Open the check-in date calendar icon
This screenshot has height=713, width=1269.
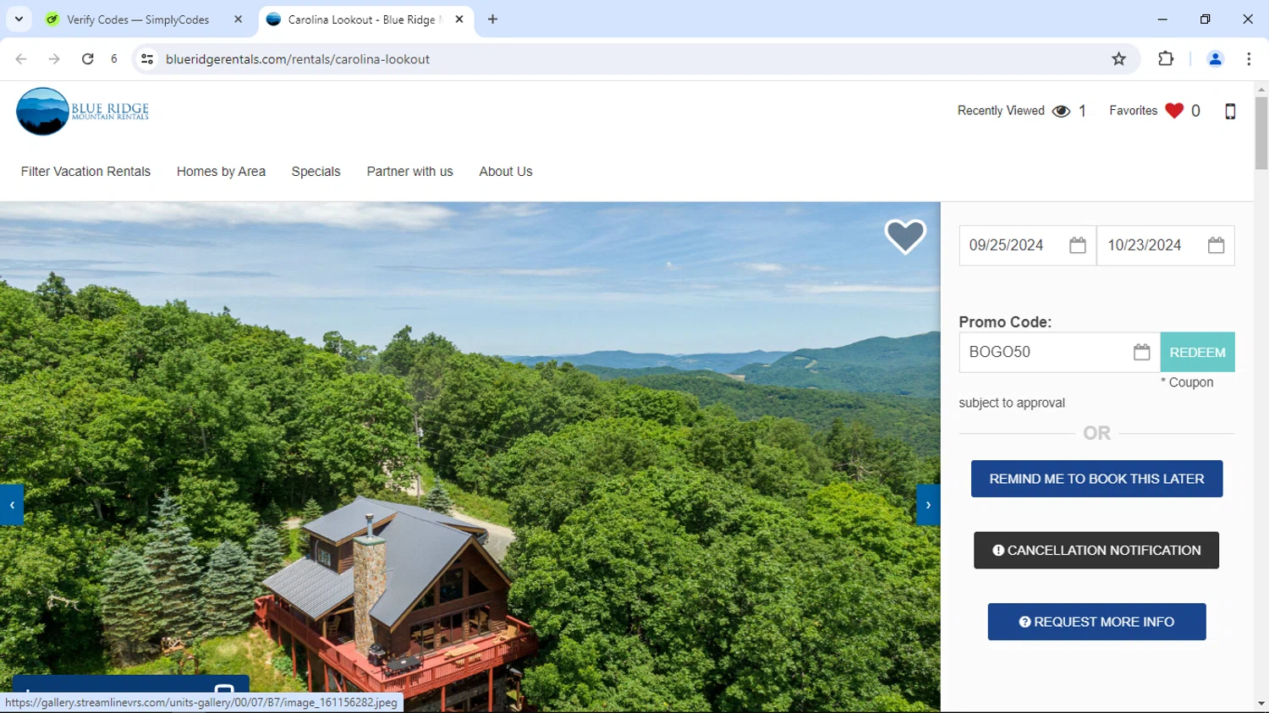[1077, 245]
